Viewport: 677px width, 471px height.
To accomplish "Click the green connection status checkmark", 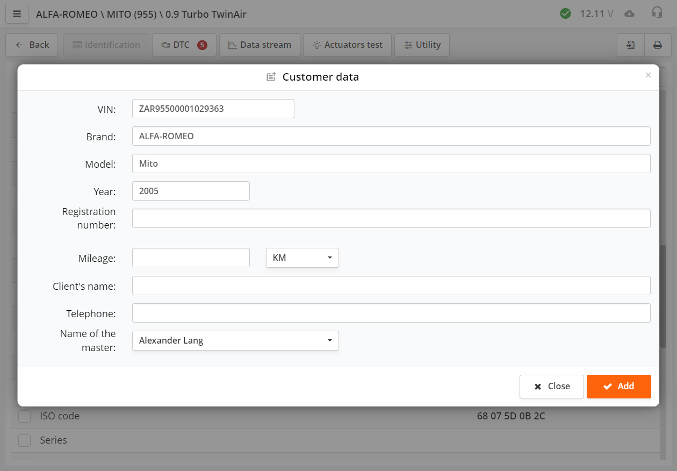I will tap(565, 13).
